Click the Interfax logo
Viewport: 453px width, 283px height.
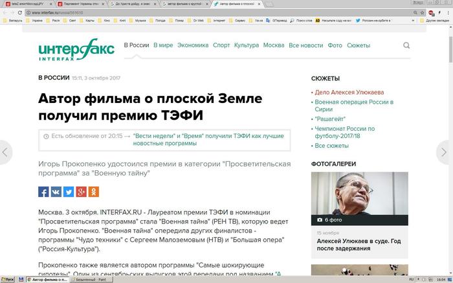pos(76,49)
